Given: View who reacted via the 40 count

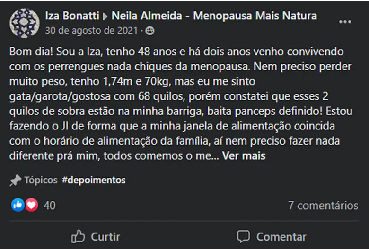Looking at the screenshot, I should (x=49, y=206).
